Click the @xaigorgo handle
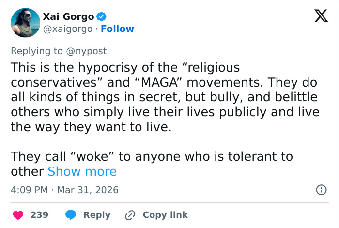This screenshot has height=228, width=339. click(x=68, y=29)
